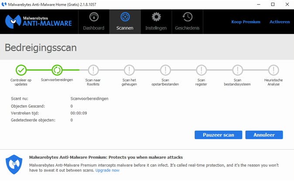The image size is (294, 181).
Task: Click the 'Scant nu' value Scanvoorbereidingen
Action: click(89, 99)
